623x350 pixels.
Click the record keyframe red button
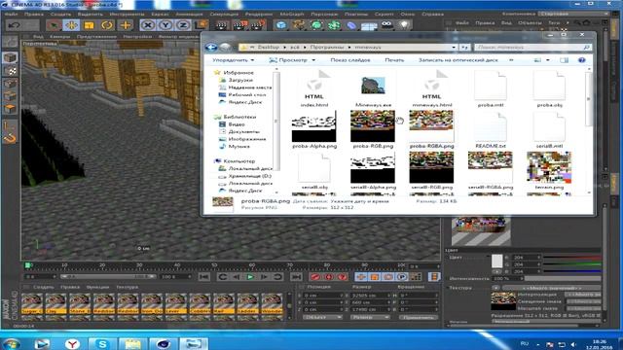coord(315,276)
